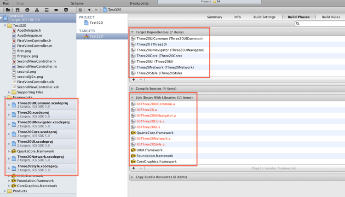Open the Build Settings tab
The height and width of the screenshot is (197, 345).
coord(264,17)
